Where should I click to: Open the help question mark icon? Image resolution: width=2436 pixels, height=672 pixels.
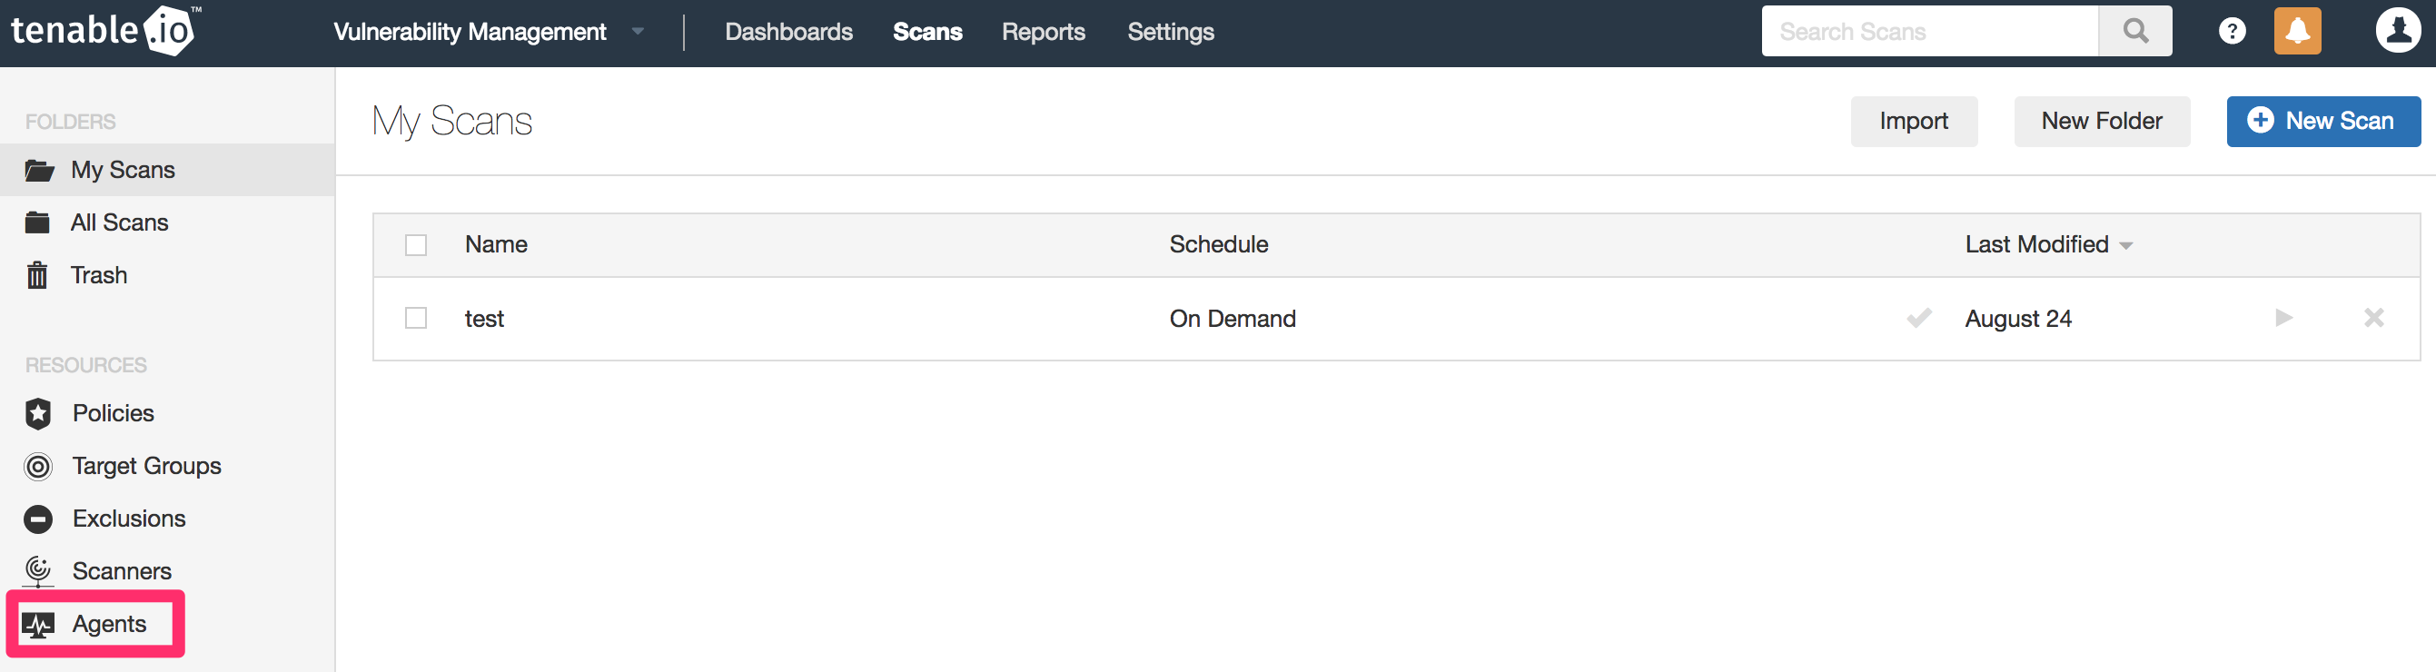[2232, 31]
